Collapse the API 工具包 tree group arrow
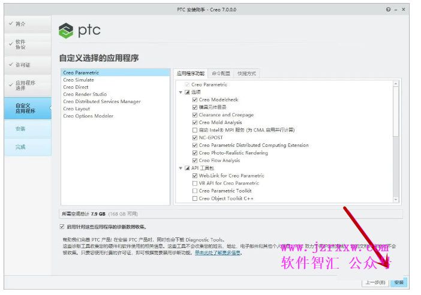 click(181, 168)
